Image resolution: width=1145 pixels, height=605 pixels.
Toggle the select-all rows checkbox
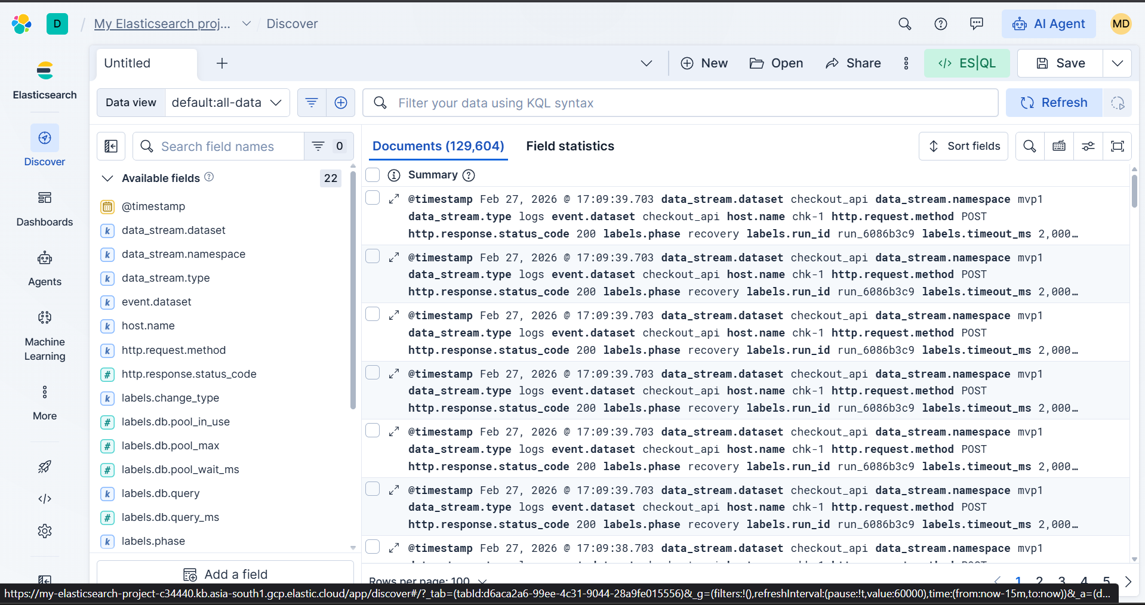(373, 175)
